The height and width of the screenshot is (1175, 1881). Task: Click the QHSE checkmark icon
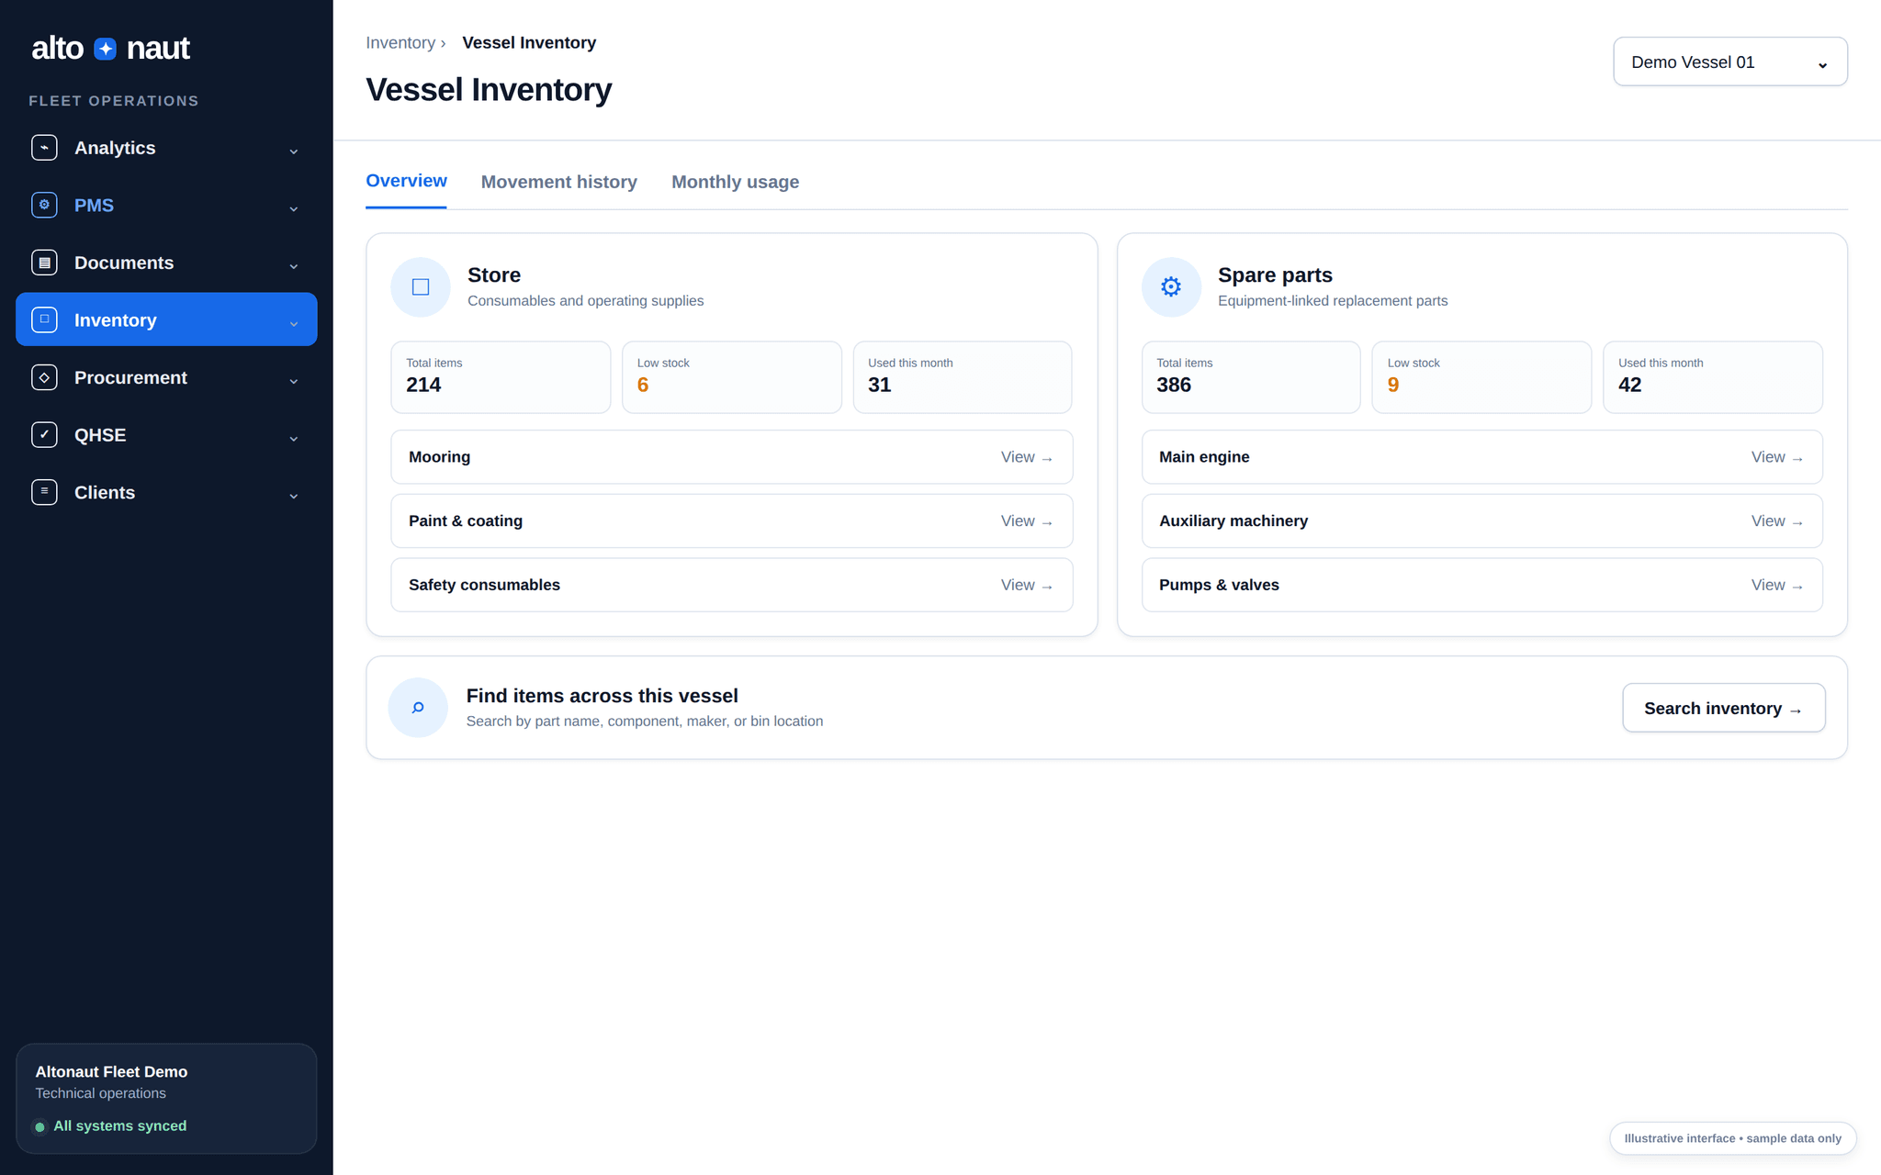44,434
